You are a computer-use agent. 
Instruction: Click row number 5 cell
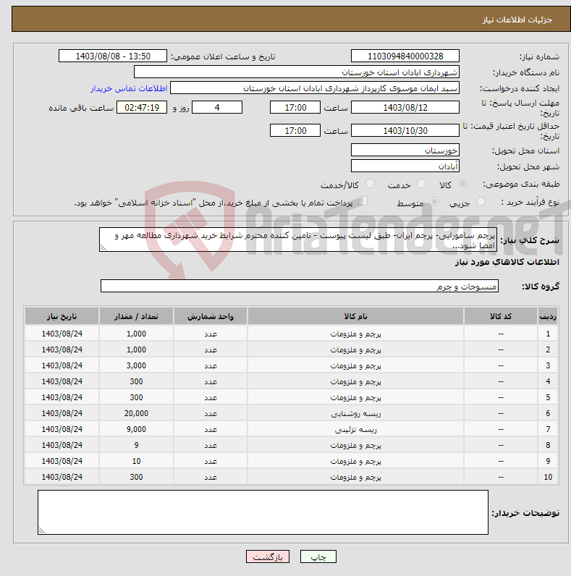click(548, 397)
